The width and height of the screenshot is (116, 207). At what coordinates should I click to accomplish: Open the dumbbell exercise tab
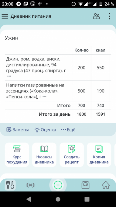tap(31, 185)
